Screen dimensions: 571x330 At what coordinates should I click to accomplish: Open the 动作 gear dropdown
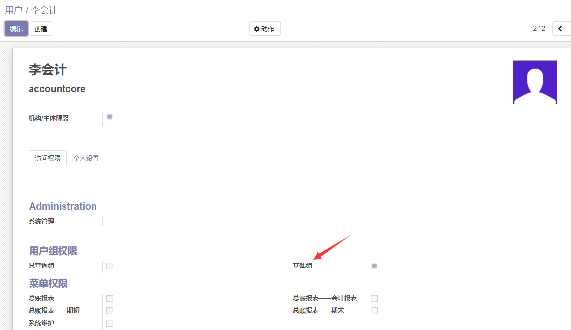(264, 29)
